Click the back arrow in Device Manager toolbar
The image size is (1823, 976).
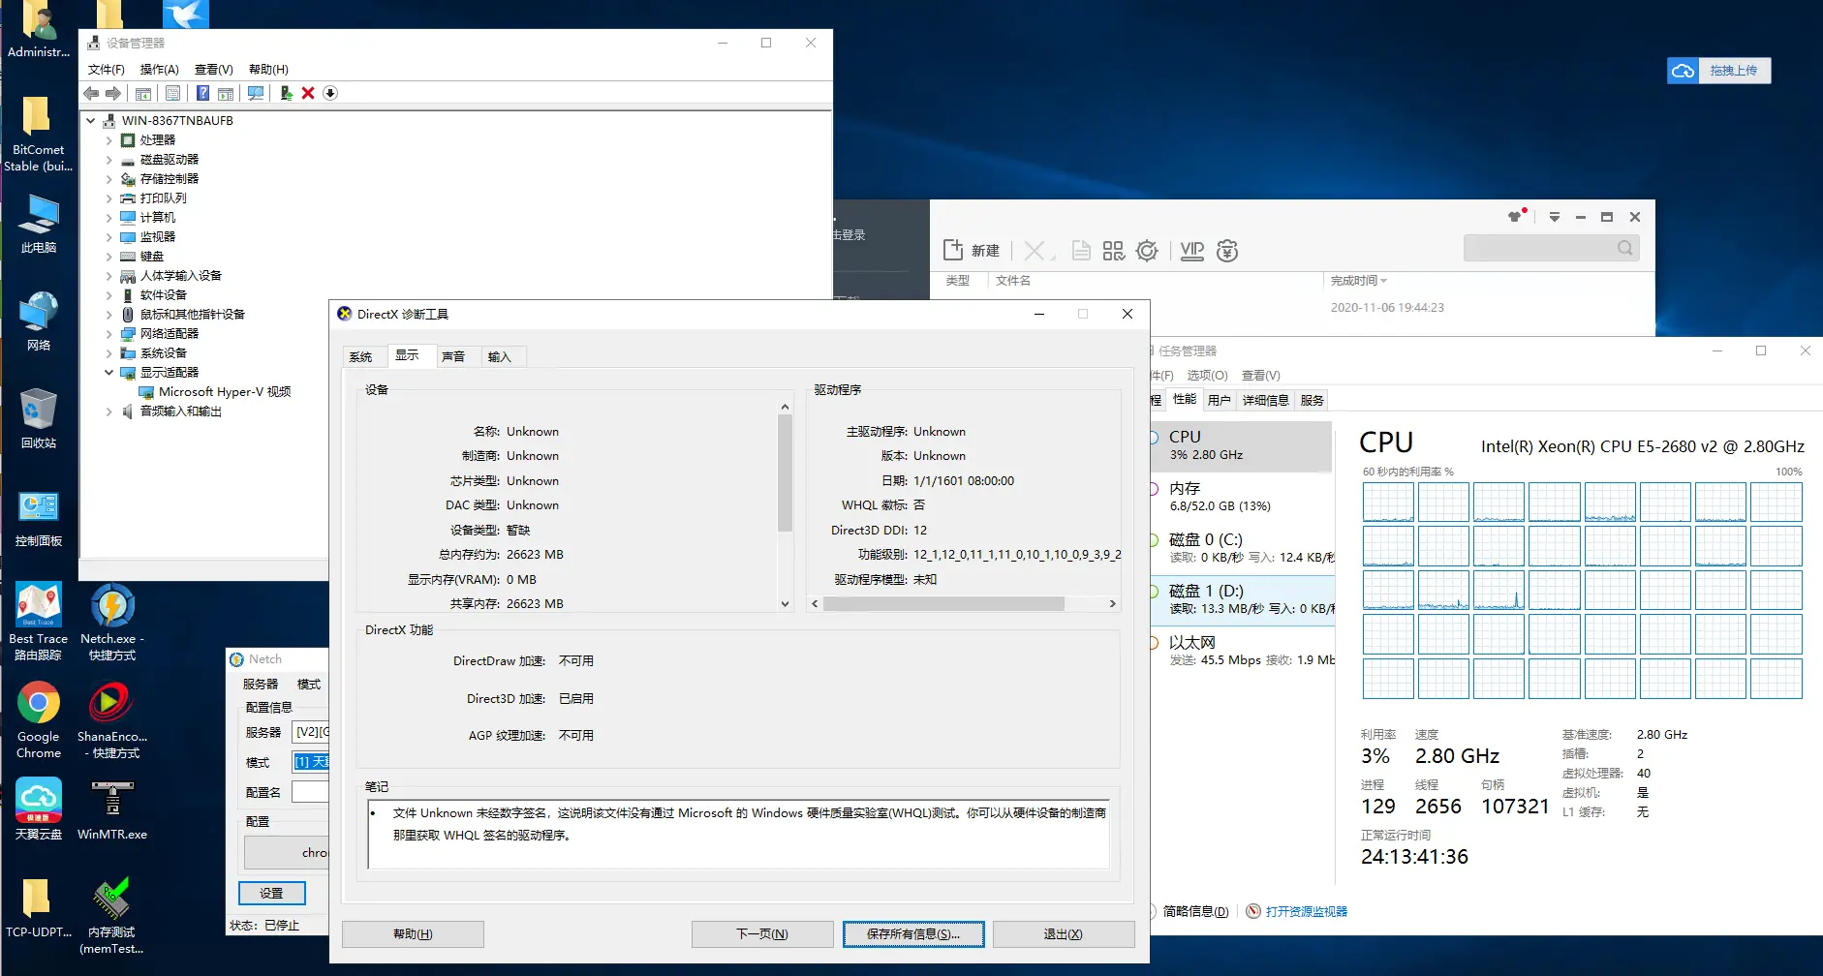click(91, 93)
